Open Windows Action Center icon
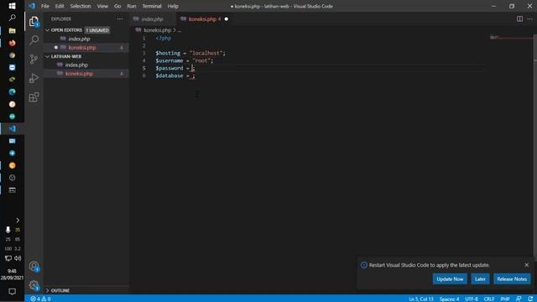The height and width of the screenshot is (302, 537). coord(12,291)
